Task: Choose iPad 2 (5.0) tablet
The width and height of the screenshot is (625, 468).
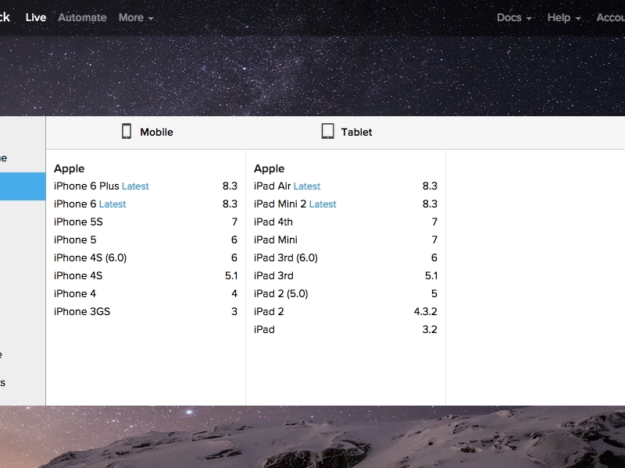Action: pos(281,294)
